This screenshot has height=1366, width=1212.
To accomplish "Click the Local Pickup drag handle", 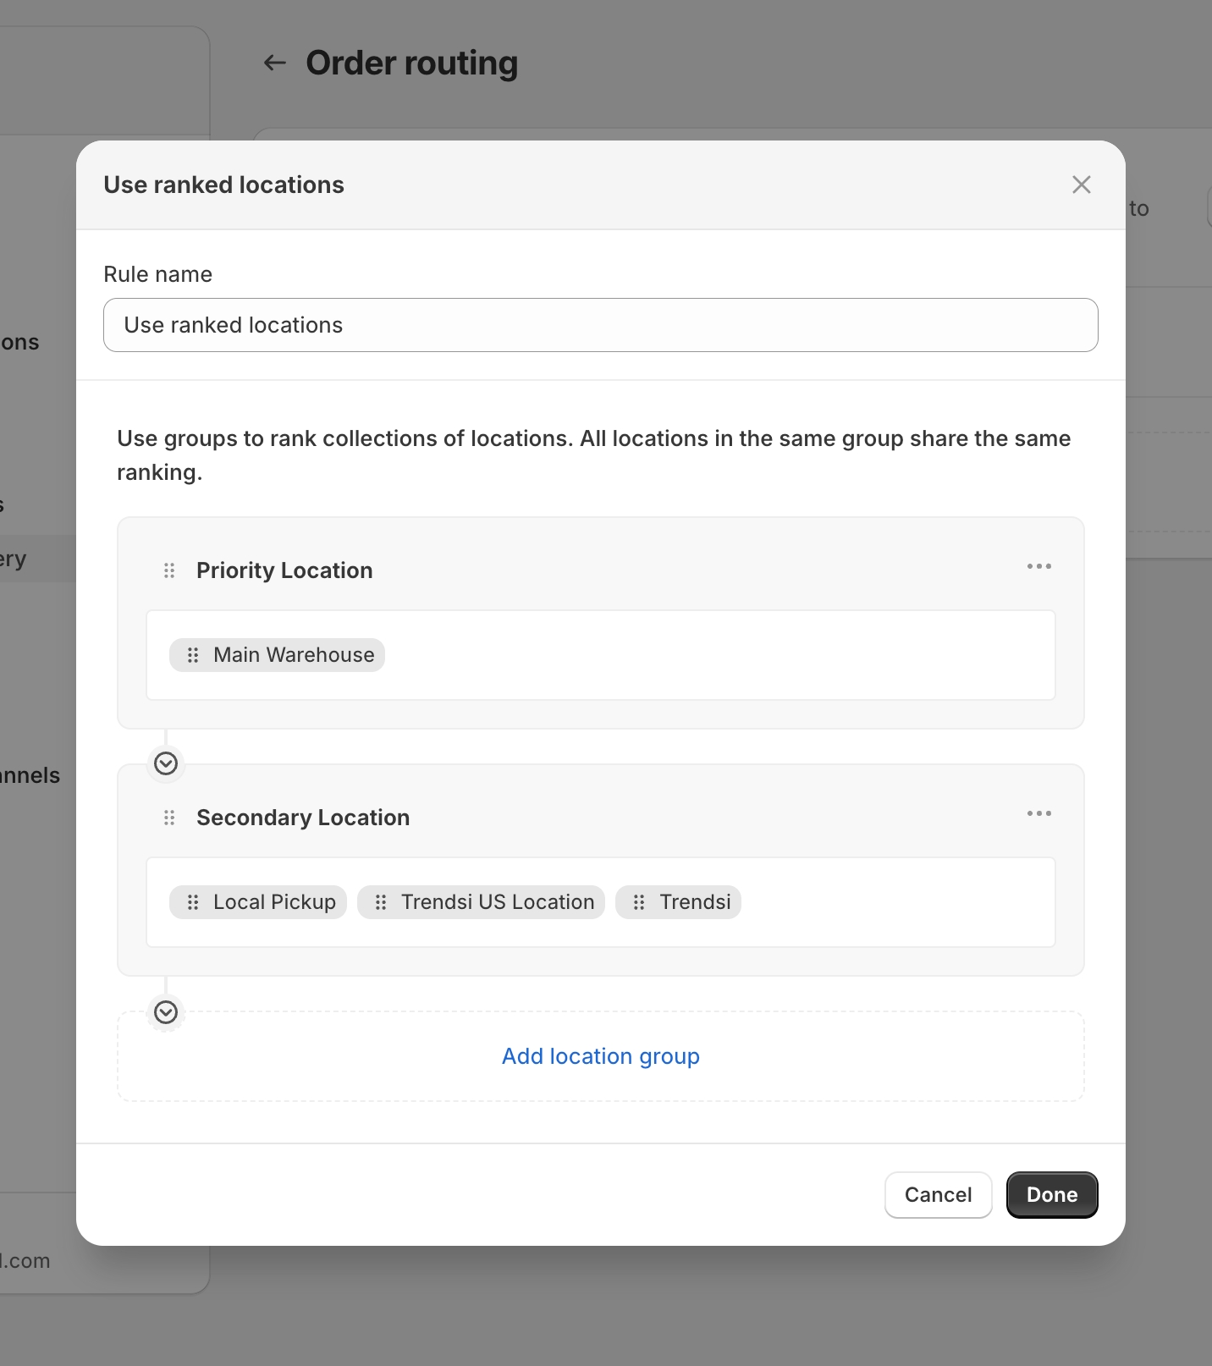I will pos(193,902).
